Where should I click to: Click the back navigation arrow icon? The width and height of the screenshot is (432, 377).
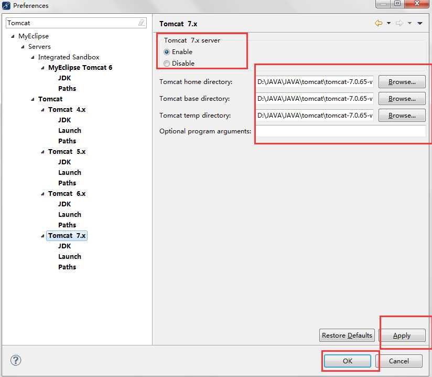(379, 23)
